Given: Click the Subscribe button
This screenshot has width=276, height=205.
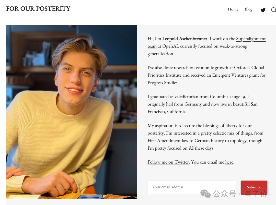Looking at the screenshot, I should click(x=254, y=187).
